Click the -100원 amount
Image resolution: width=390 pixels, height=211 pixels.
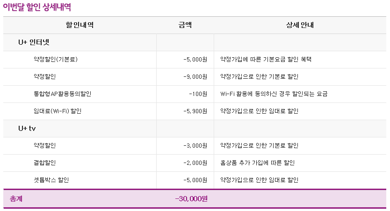click(x=198, y=94)
